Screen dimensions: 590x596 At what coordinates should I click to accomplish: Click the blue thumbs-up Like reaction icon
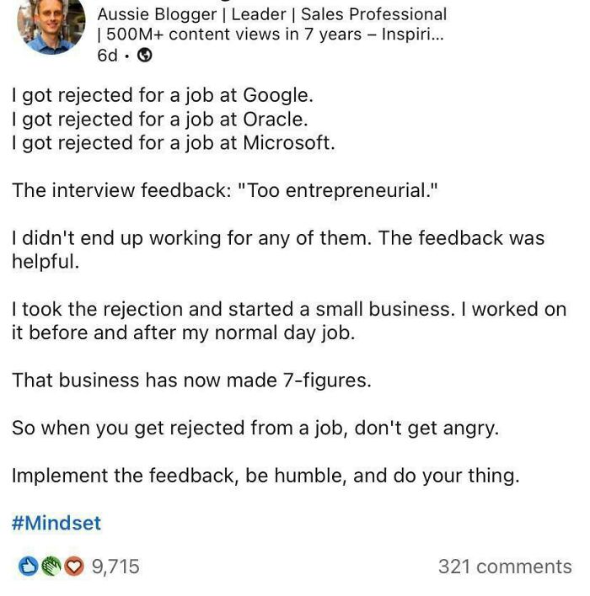[x=29, y=567]
